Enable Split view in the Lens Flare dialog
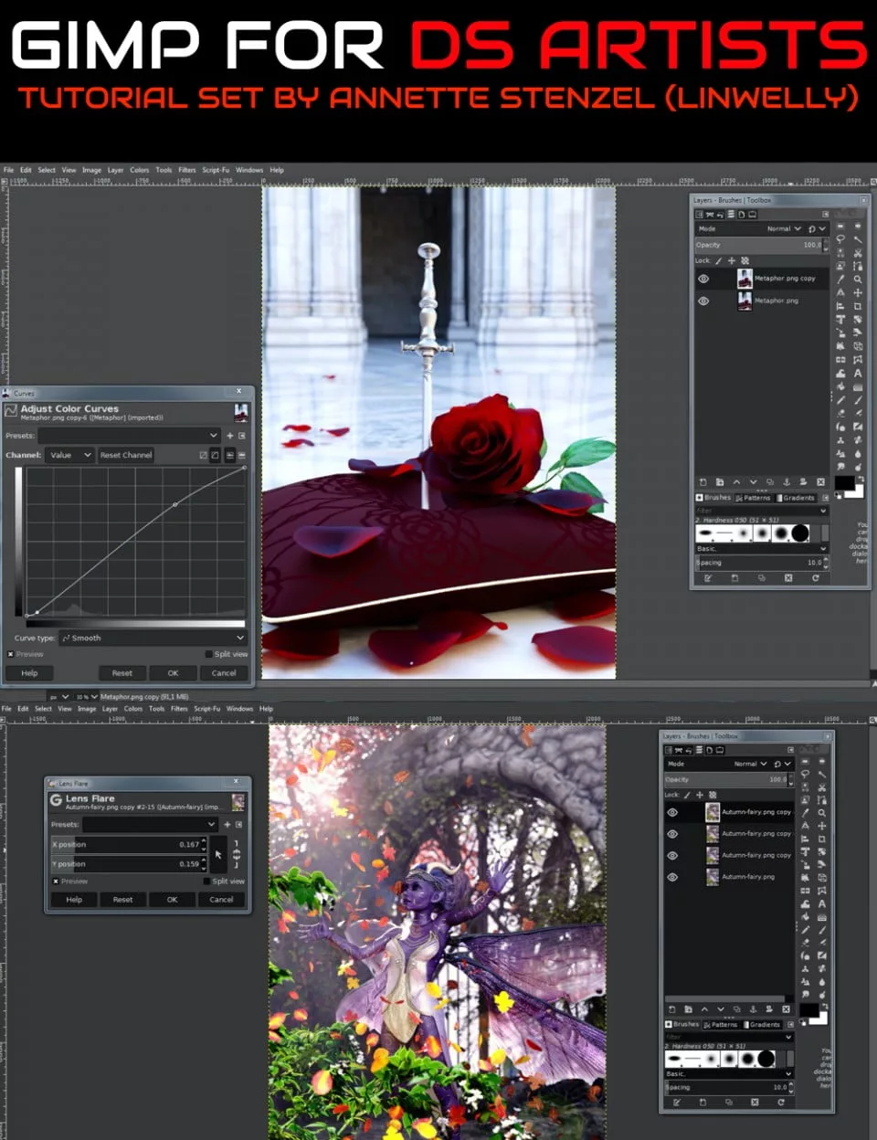This screenshot has height=1140, width=877. pos(207,881)
